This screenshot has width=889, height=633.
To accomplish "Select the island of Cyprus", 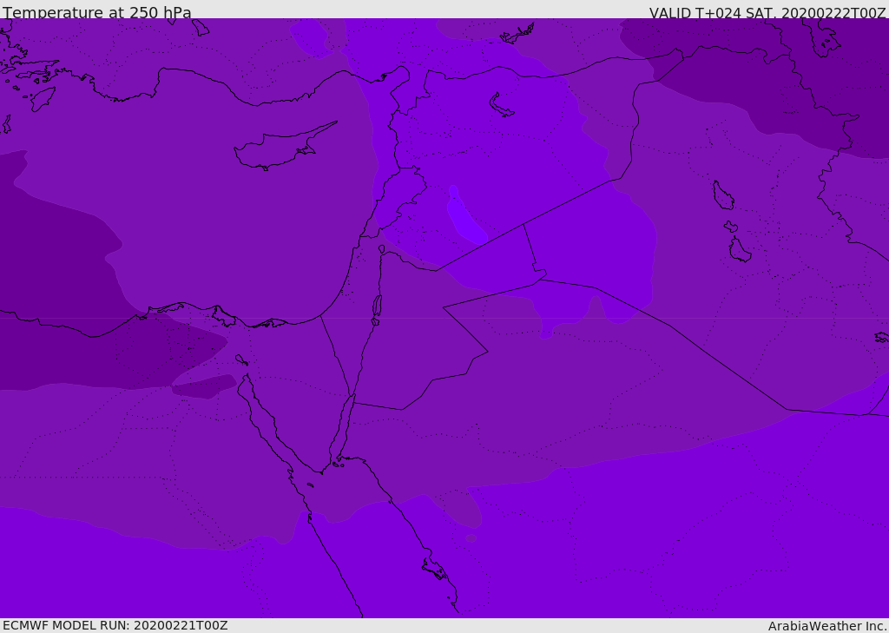I will (x=275, y=149).
